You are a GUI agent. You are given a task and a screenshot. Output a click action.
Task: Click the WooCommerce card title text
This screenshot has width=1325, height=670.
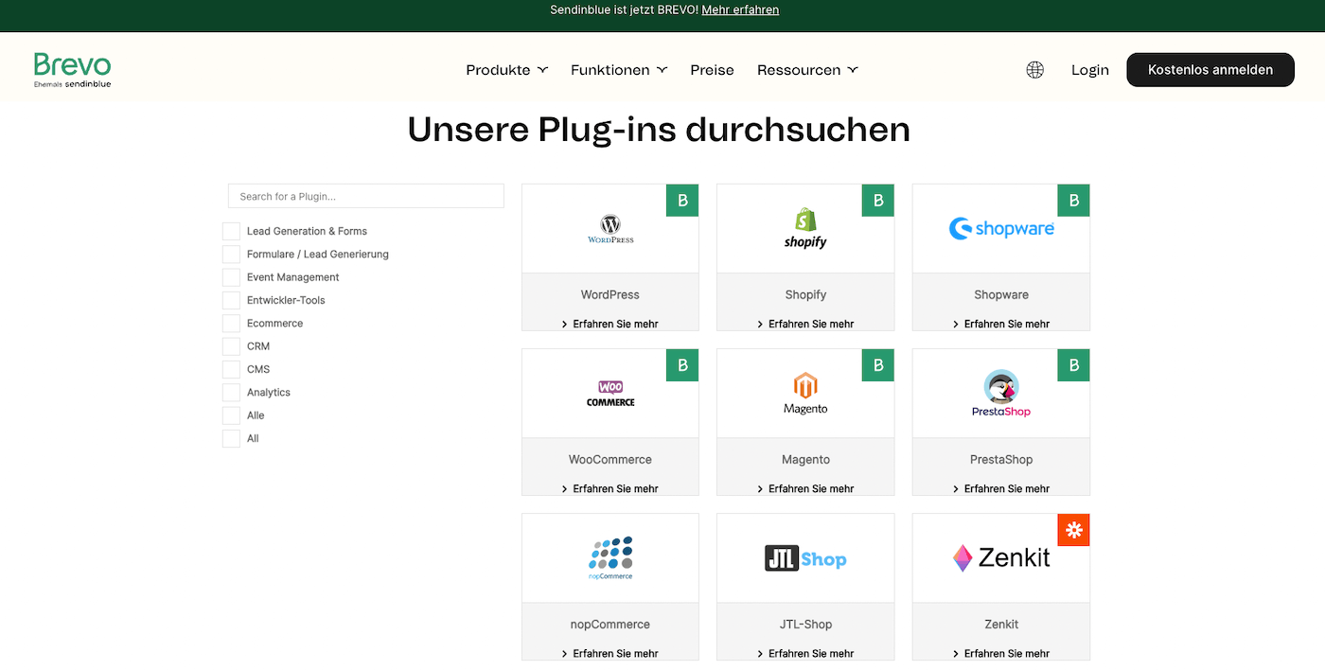[x=610, y=459]
